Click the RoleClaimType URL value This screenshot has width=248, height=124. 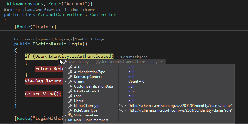point(180,110)
